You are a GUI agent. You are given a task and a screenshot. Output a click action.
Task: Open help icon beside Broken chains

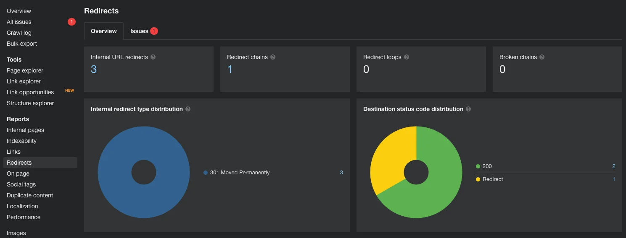[542, 57]
